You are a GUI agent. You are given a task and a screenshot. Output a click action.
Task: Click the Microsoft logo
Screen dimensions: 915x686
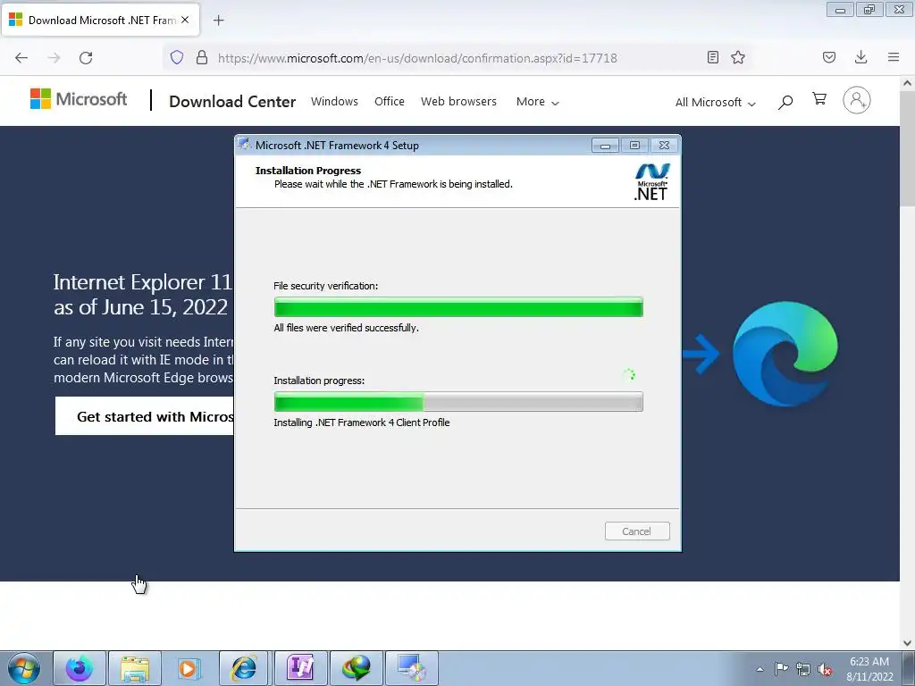click(79, 99)
